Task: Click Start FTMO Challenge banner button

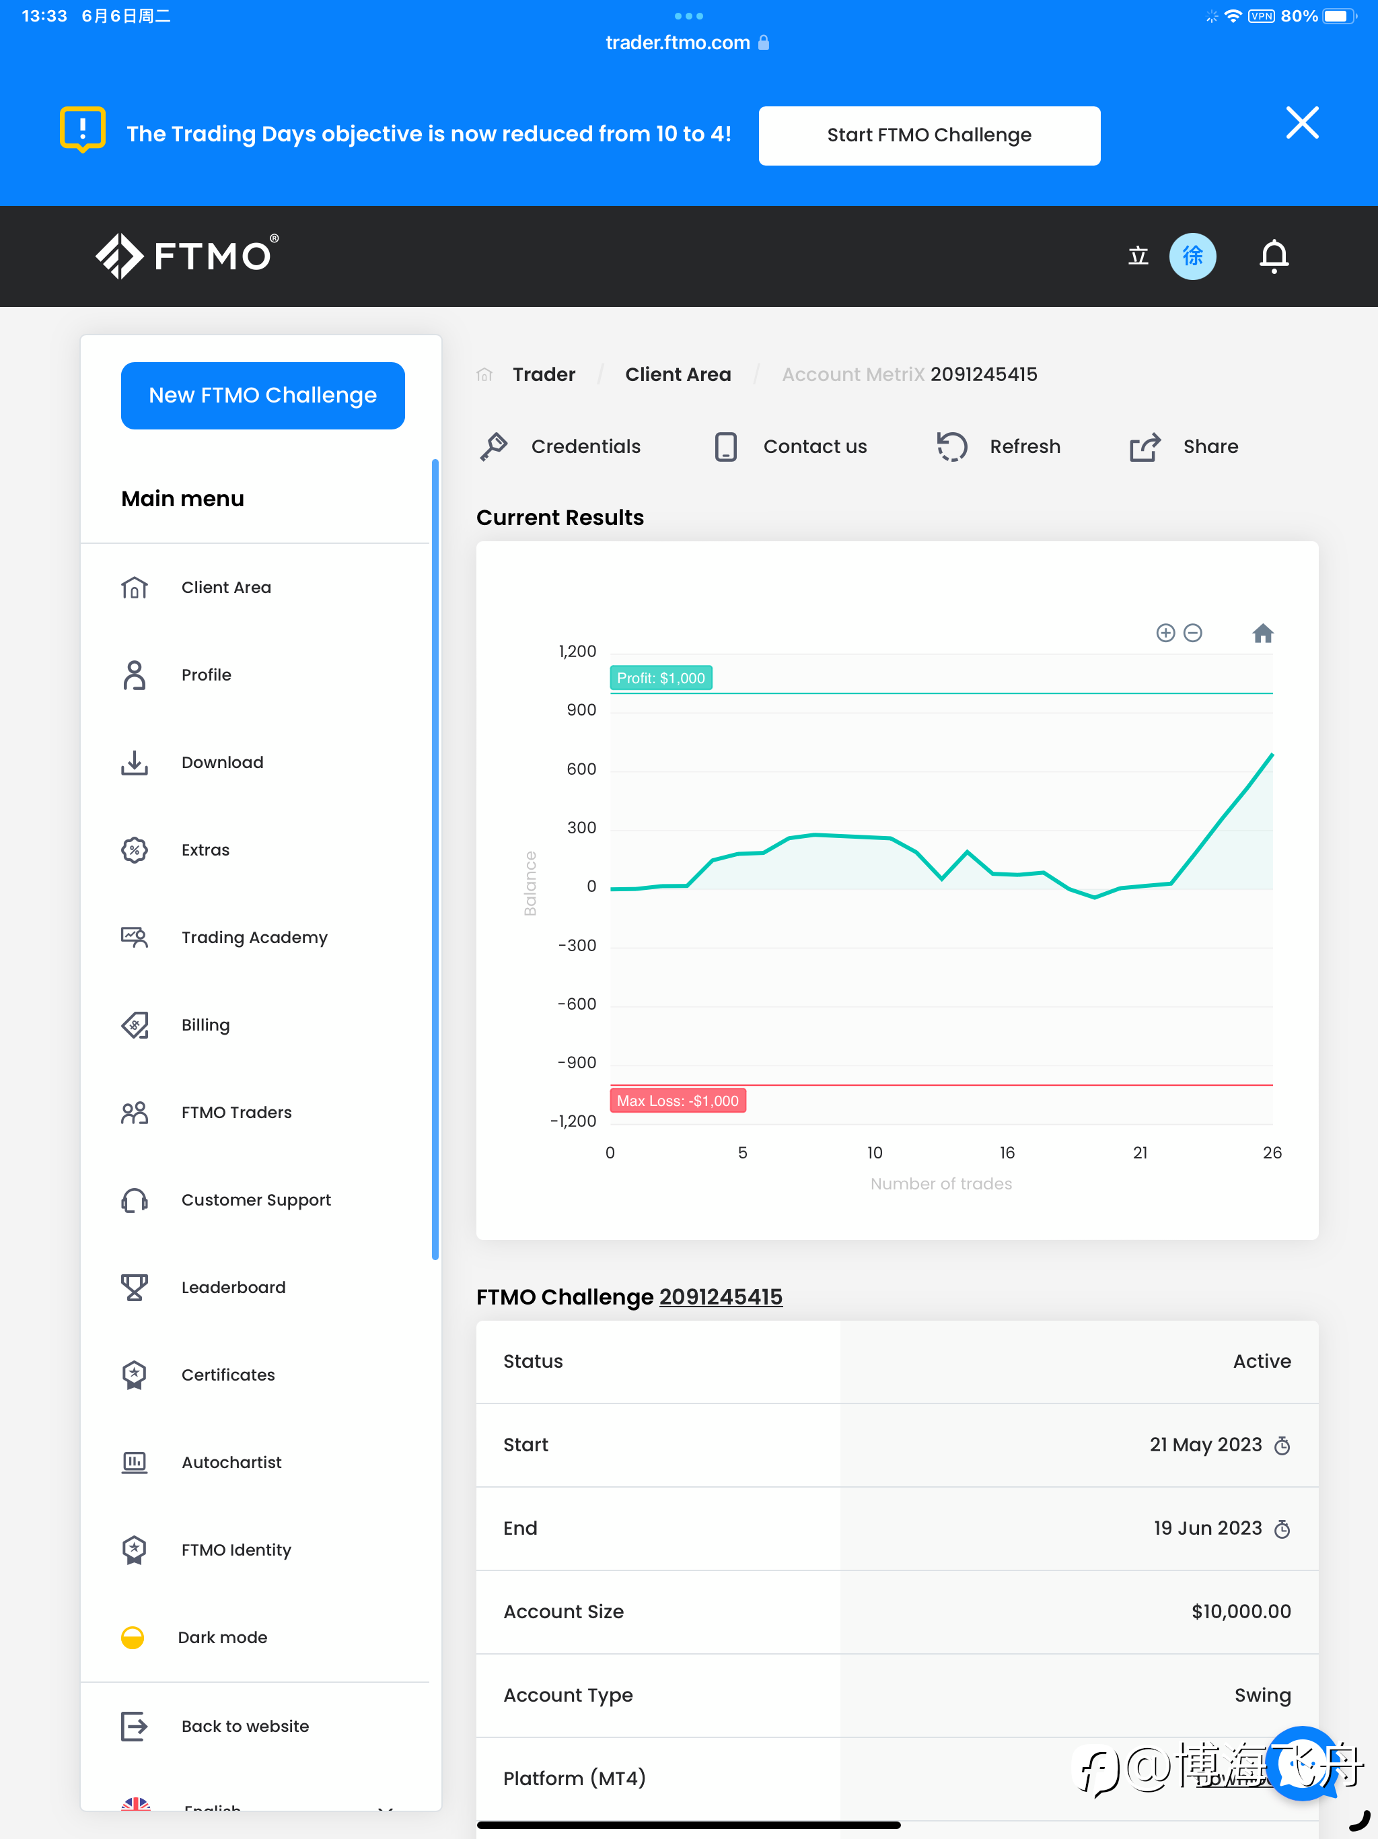Action: click(929, 135)
